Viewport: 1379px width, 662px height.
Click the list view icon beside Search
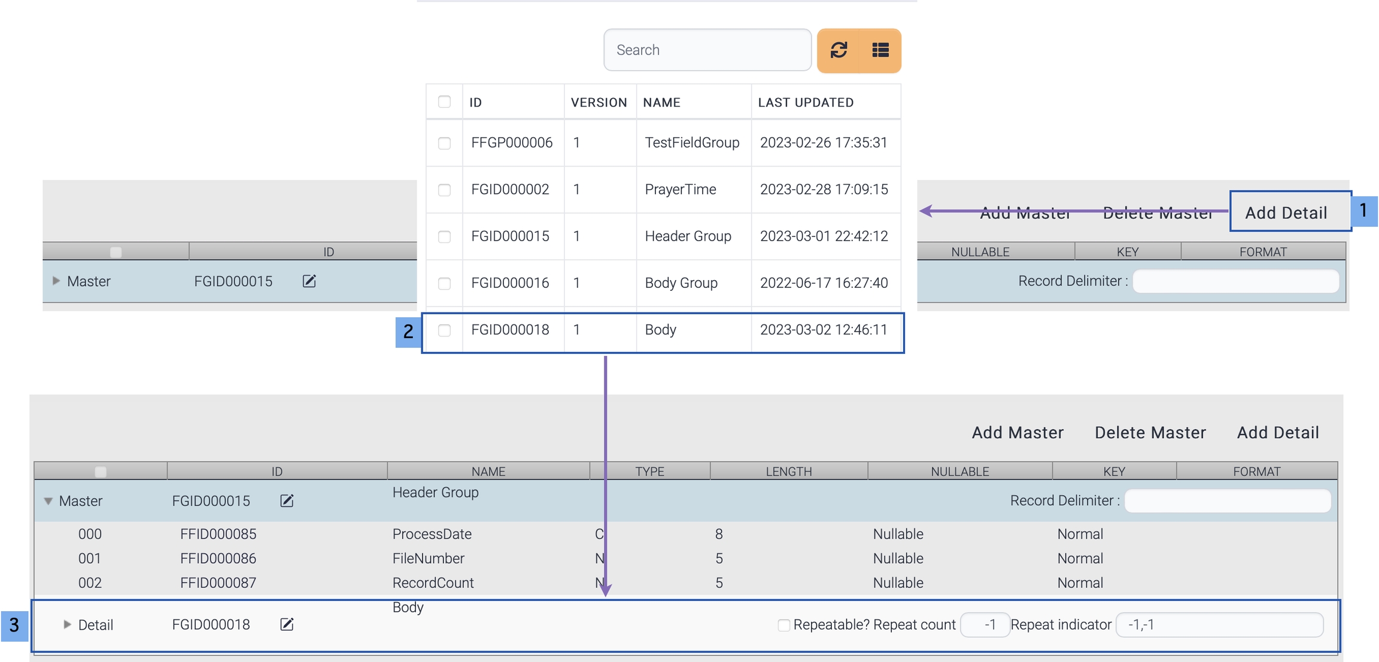[880, 50]
